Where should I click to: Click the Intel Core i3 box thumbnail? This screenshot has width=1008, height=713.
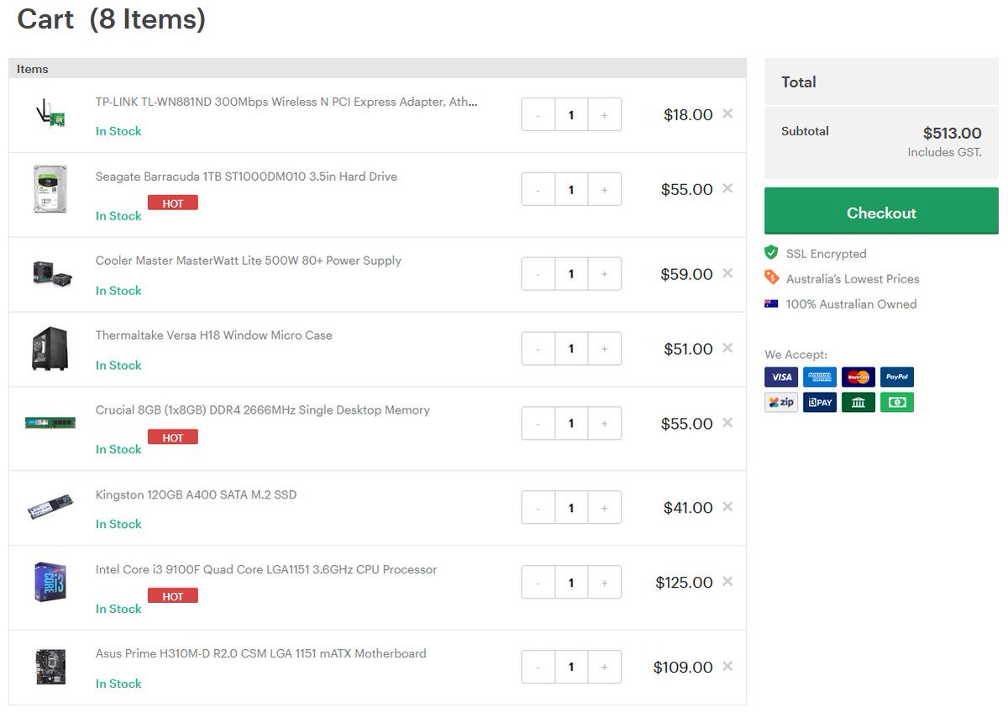50,582
